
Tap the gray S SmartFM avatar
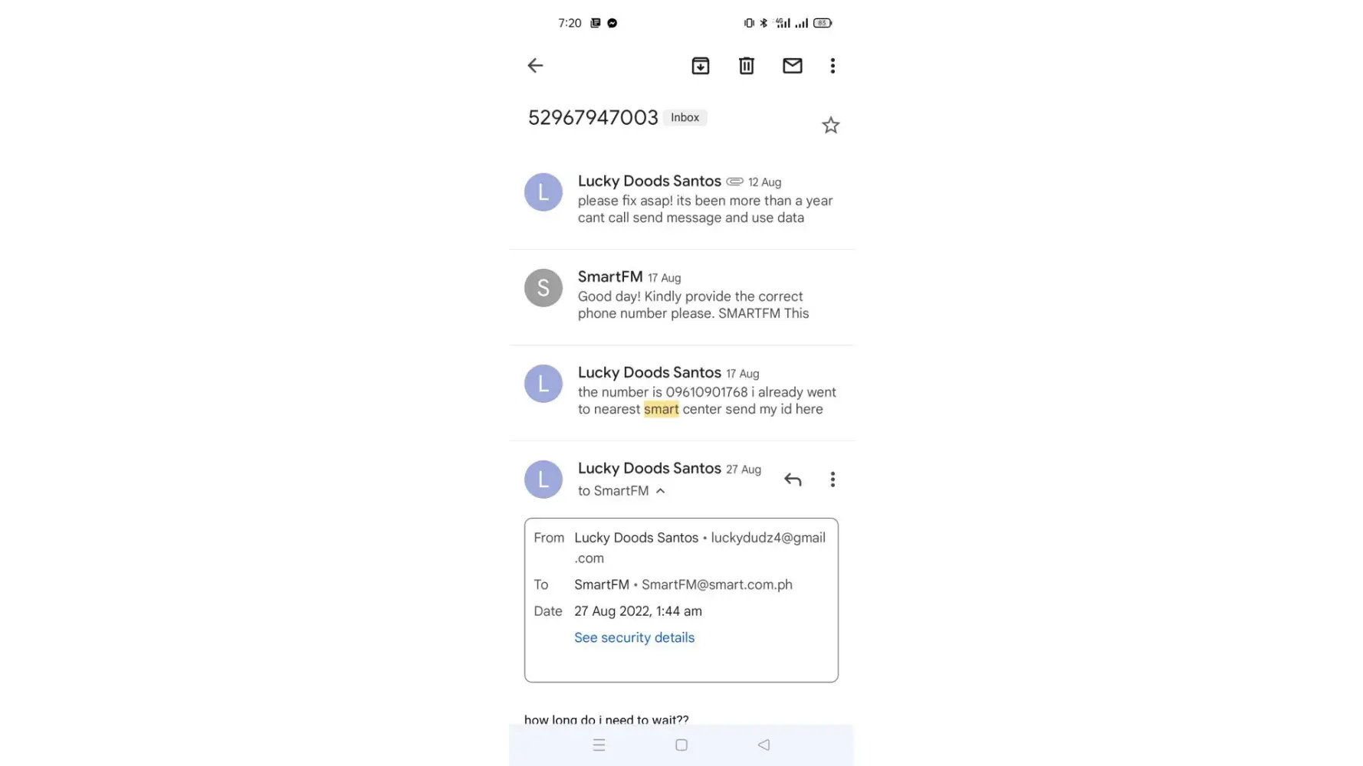click(543, 288)
